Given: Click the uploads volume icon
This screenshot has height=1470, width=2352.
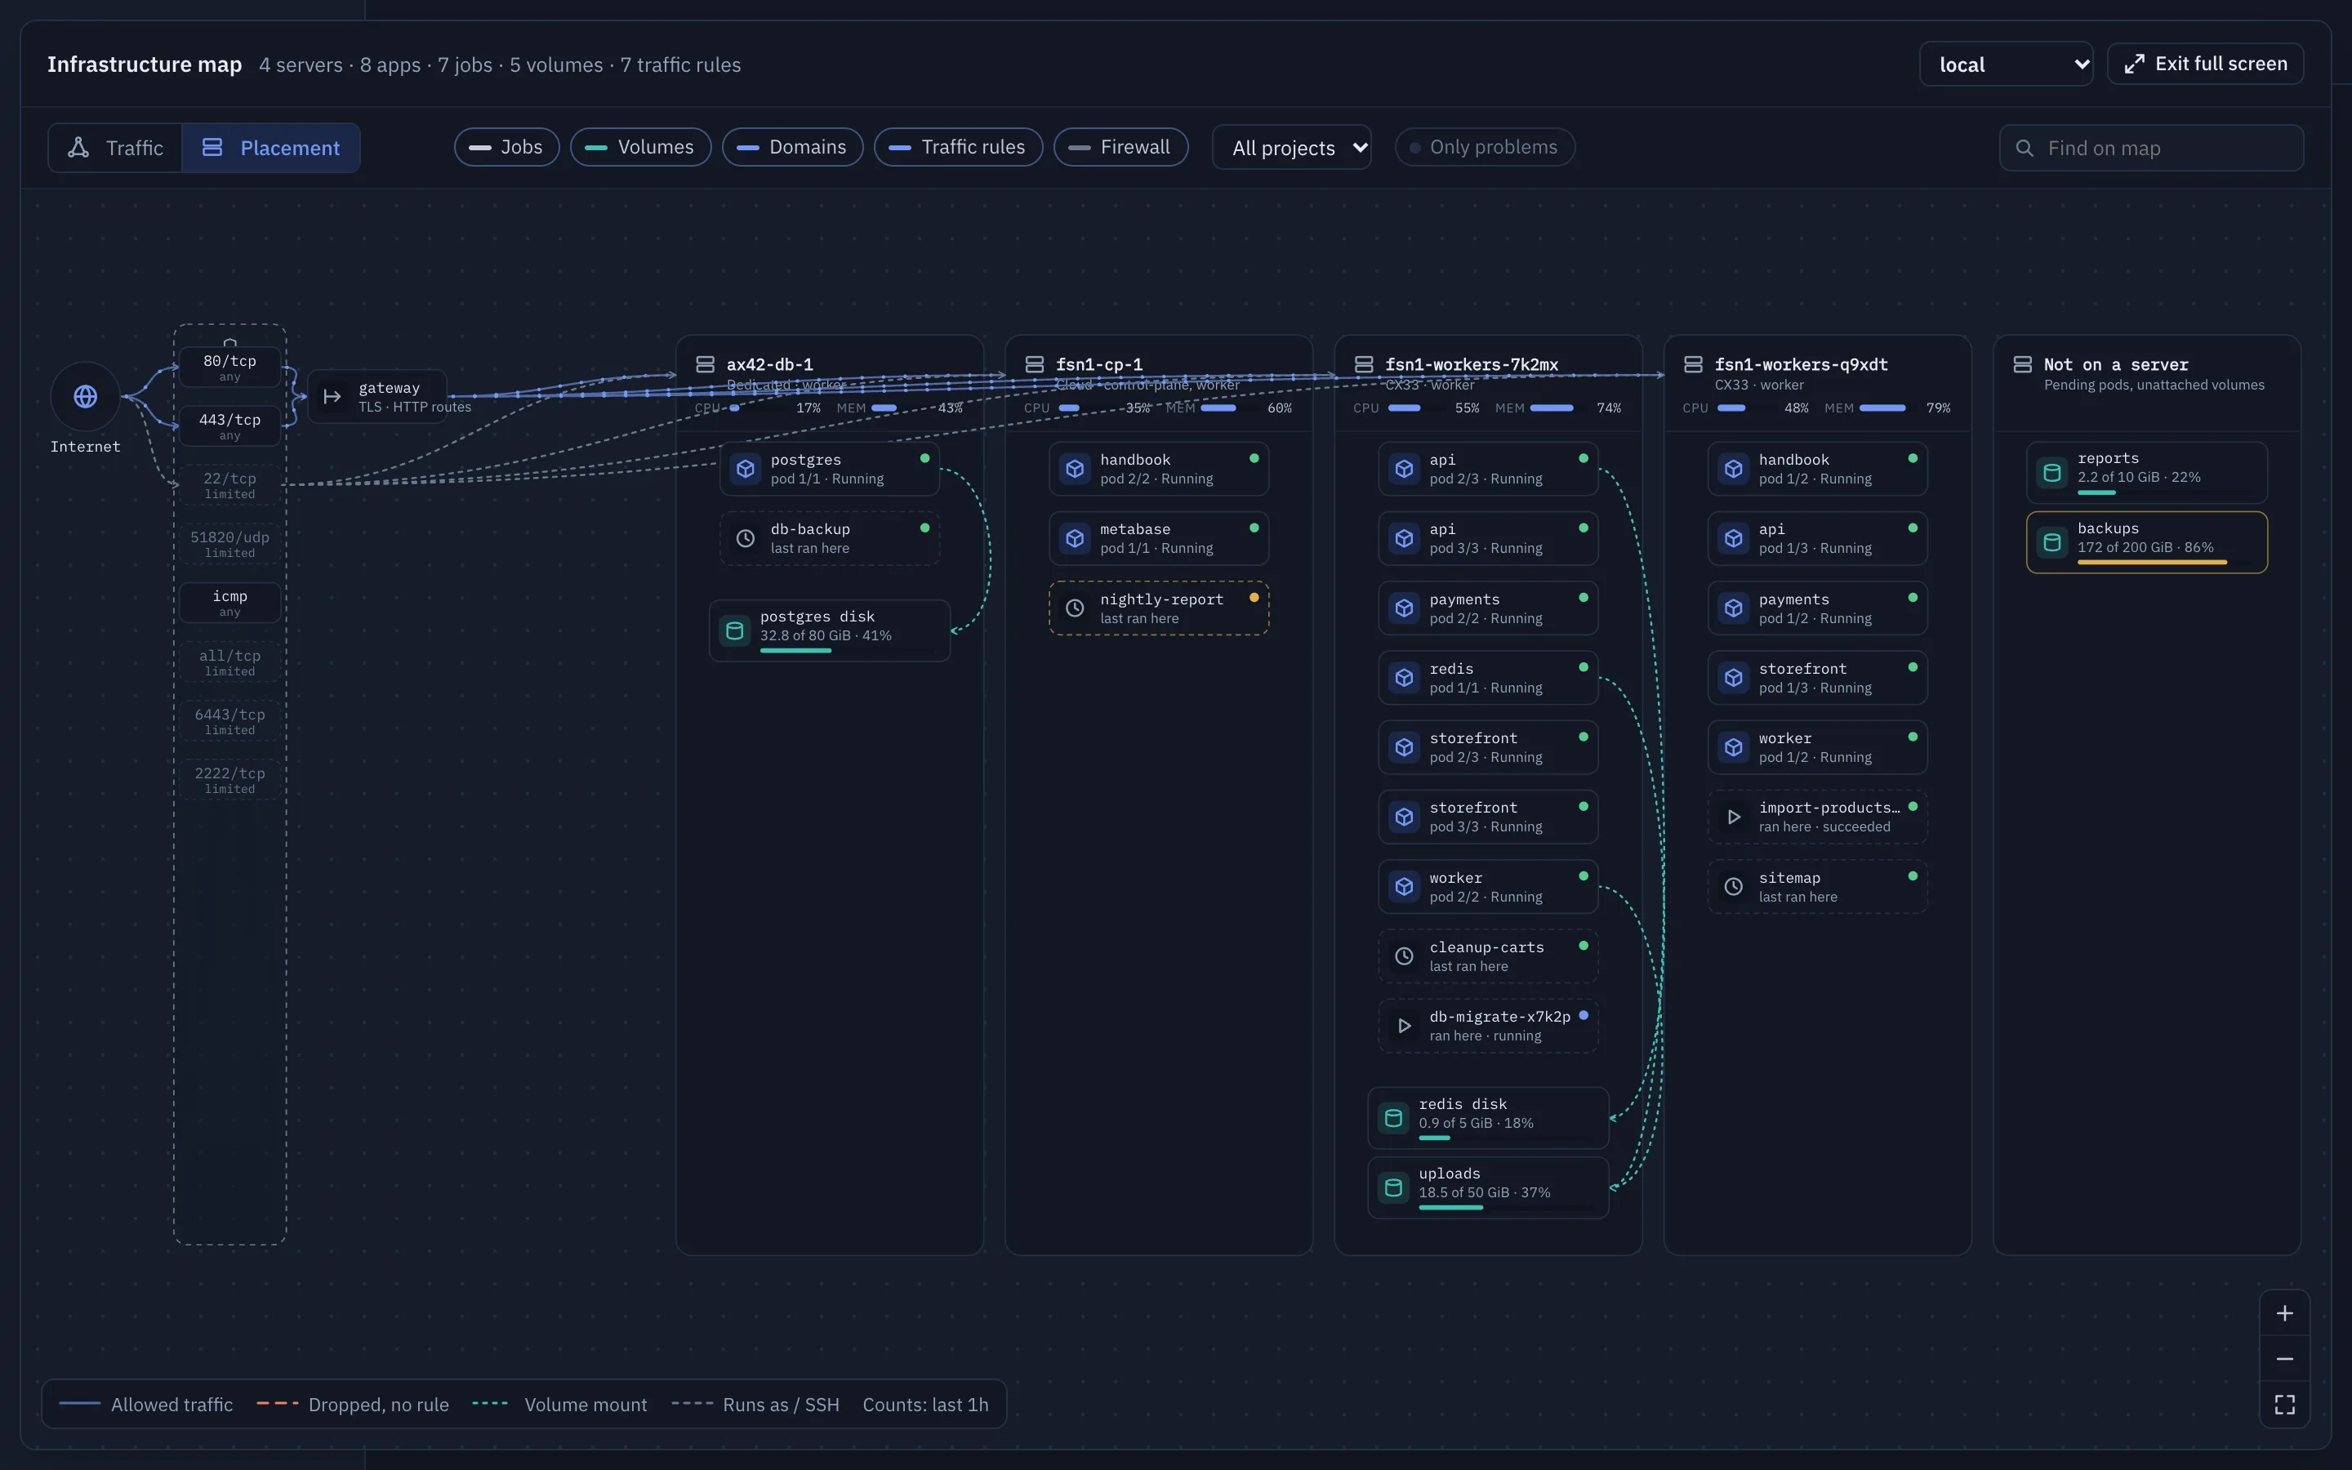Looking at the screenshot, I should (1394, 1188).
